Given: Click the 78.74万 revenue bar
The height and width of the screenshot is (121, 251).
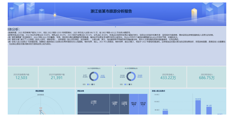Looking at the screenshot, I should coord(165,113).
